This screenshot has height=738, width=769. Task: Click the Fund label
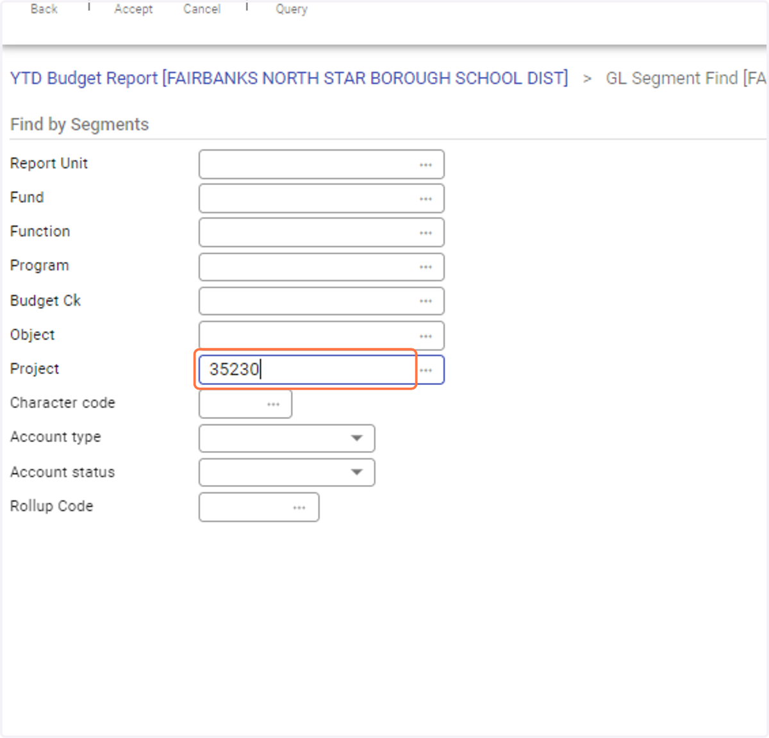point(27,197)
